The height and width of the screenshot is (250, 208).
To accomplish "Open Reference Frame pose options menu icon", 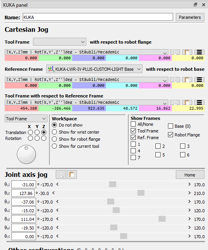I will [199, 79].
